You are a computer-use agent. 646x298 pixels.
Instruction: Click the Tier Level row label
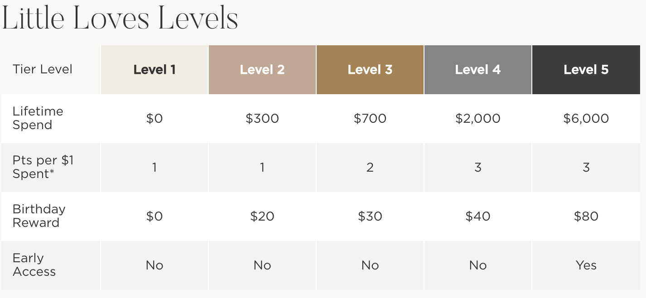(43, 69)
